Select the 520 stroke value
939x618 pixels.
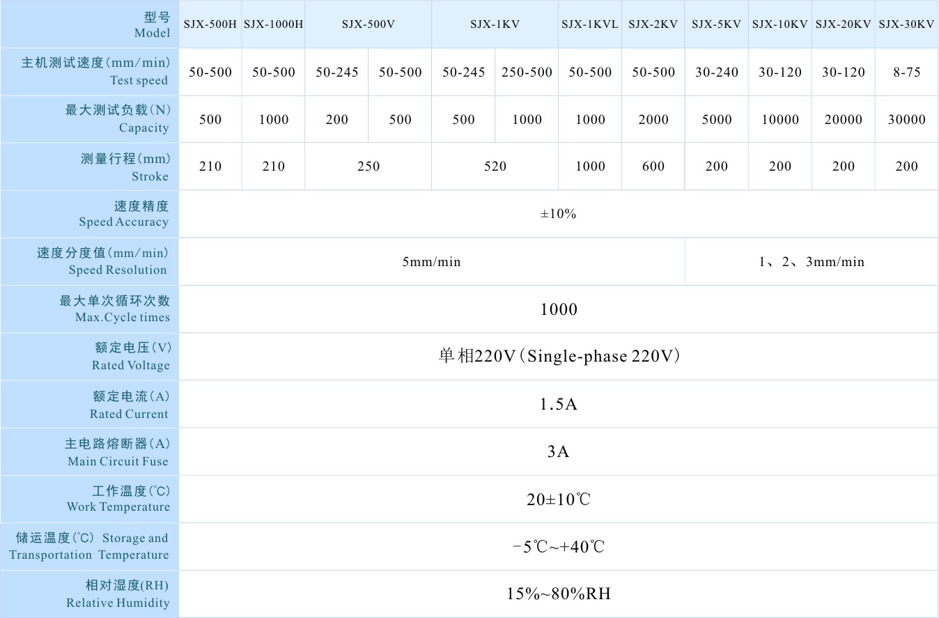point(495,167)
